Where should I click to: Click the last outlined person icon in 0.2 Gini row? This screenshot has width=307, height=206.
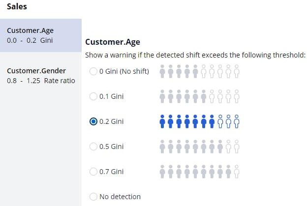237,121
